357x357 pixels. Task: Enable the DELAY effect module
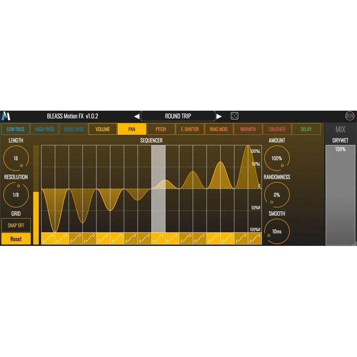(307, 129)
